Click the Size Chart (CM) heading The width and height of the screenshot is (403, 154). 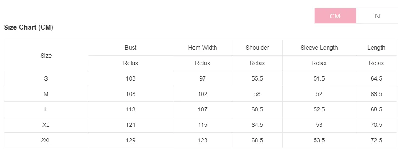(x=29, y=28)
